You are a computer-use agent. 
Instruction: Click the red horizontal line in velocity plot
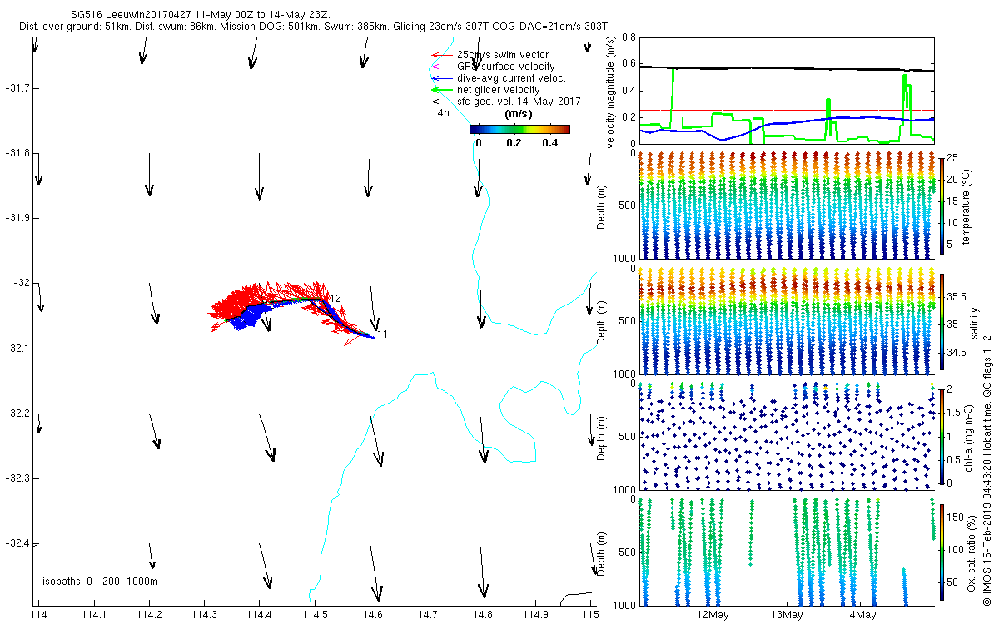(787, 111)
